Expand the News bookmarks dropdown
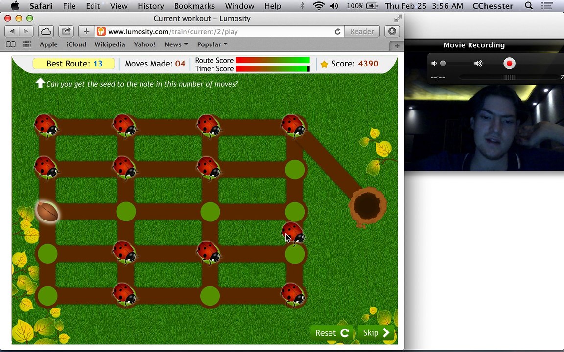The height and width of the screenshot is (352, 564). pyautogui.click(x=176, y=44)
